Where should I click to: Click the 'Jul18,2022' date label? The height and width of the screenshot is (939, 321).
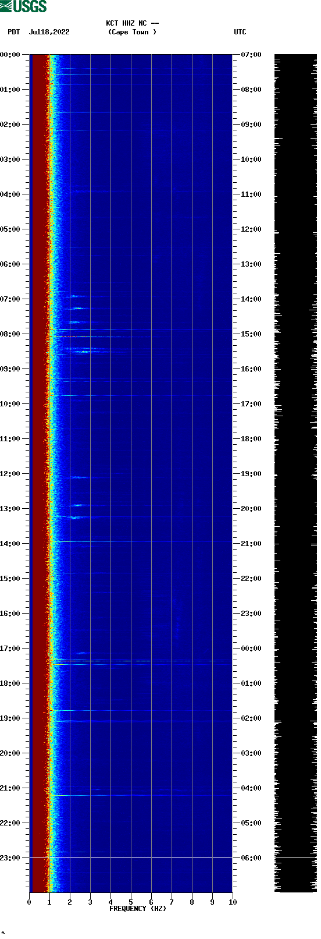(49, 32)
